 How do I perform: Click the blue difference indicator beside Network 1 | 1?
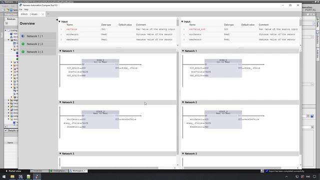[23, 36]
